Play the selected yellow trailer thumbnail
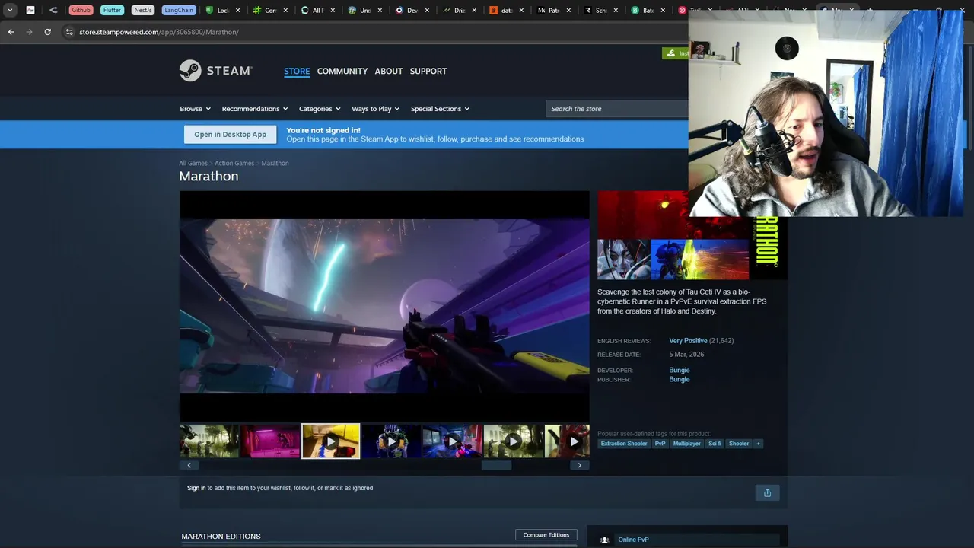The image size is (974, 548). pyautogui.click(x=331, y=441)
